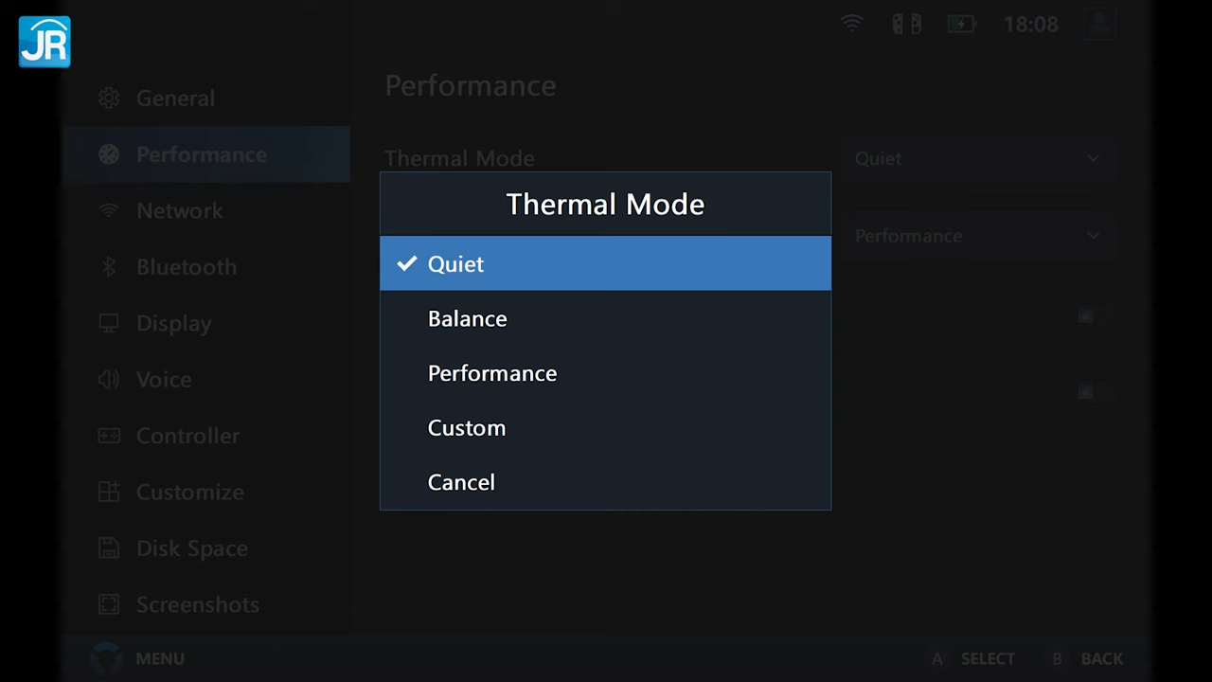
Task: Click the Voice speaker icon in the sidebar
Action: [109, 380]
